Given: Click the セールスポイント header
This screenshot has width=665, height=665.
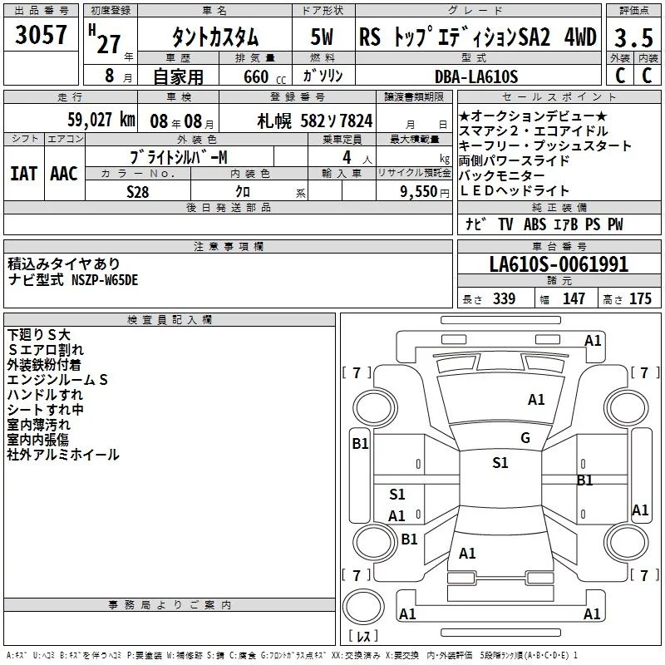Looking at the screenshot, I should (x=559, y=96).
